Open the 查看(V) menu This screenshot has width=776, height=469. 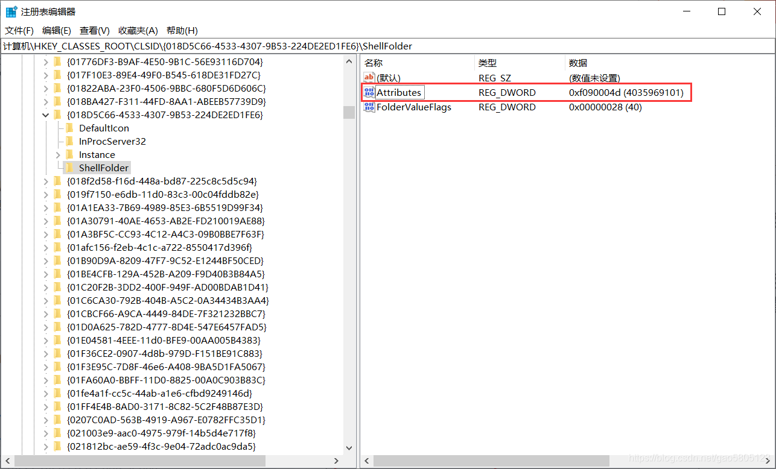(x=95, y=30)
